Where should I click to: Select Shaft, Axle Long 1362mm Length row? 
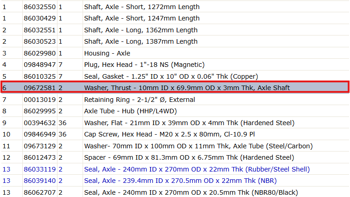click(x=175, y=30)
